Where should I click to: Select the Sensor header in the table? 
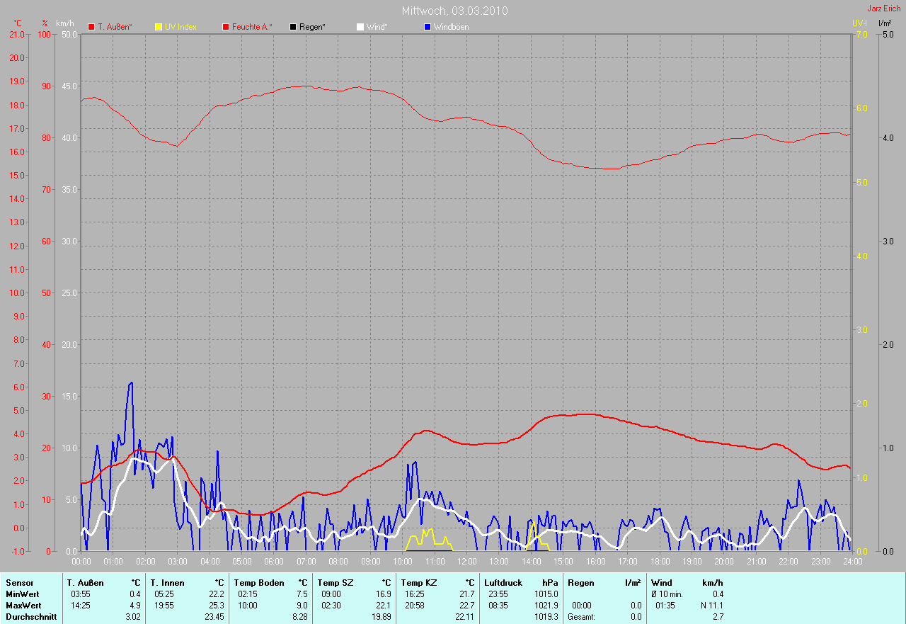20,583
